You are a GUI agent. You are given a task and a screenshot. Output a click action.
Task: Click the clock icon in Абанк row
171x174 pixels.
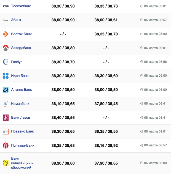tap(142, 20)
